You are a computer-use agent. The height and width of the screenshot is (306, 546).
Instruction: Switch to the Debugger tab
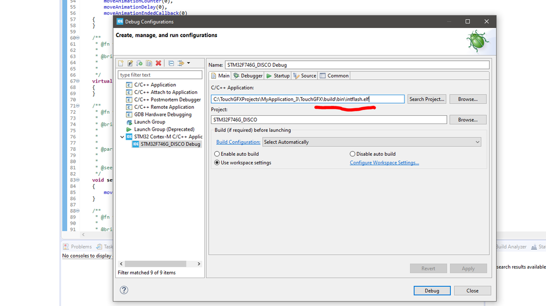pos(248,75)
